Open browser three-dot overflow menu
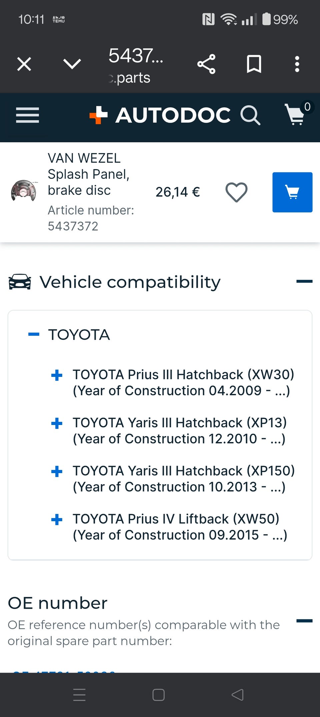The width and height of the screenshot is (320, 717). 297,64
